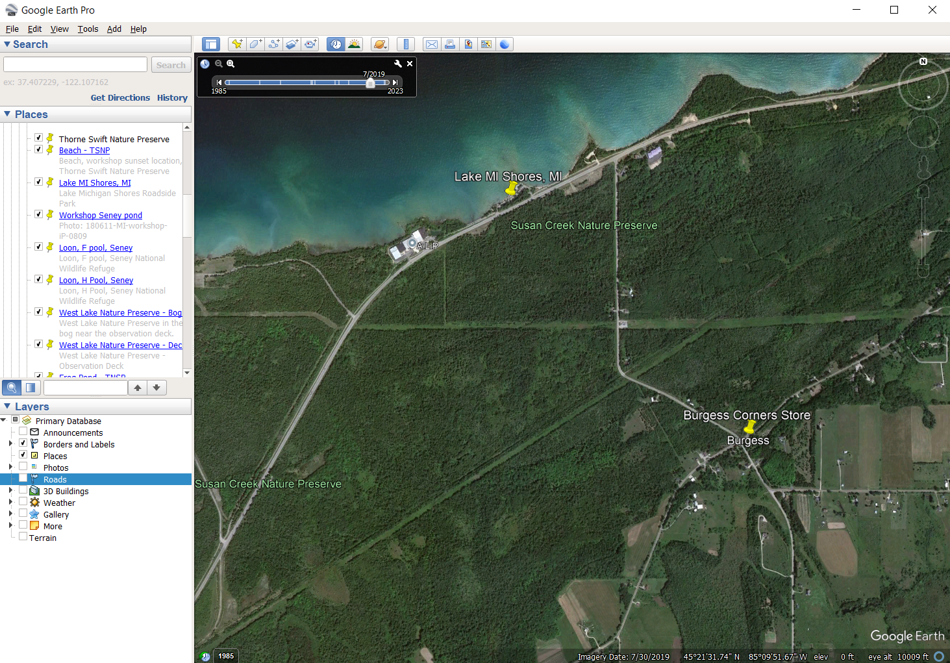Open the Ruler measurement tool
Screen dimensions: 950x663
tap(406, 44)
